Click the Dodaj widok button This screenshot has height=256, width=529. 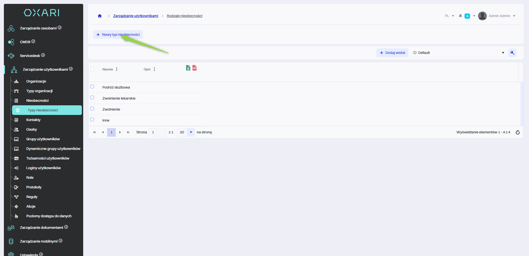point(392,53)
